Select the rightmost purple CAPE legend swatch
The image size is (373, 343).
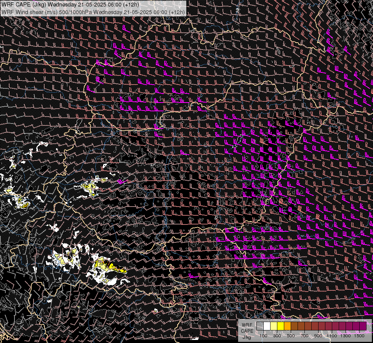tap(363, 326)
